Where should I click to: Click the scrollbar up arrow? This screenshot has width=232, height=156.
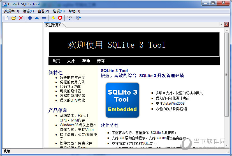point(226,30)
